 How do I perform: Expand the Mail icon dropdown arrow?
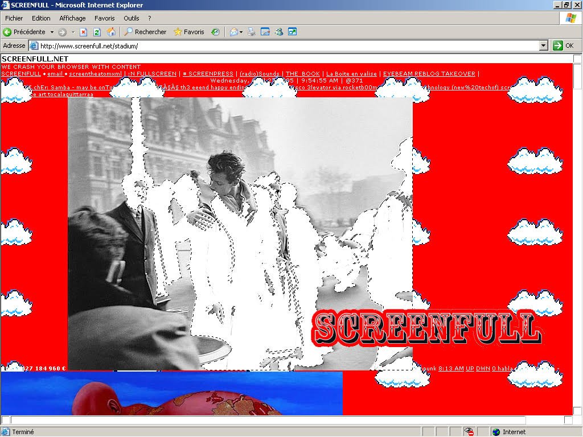pos(241,32)
